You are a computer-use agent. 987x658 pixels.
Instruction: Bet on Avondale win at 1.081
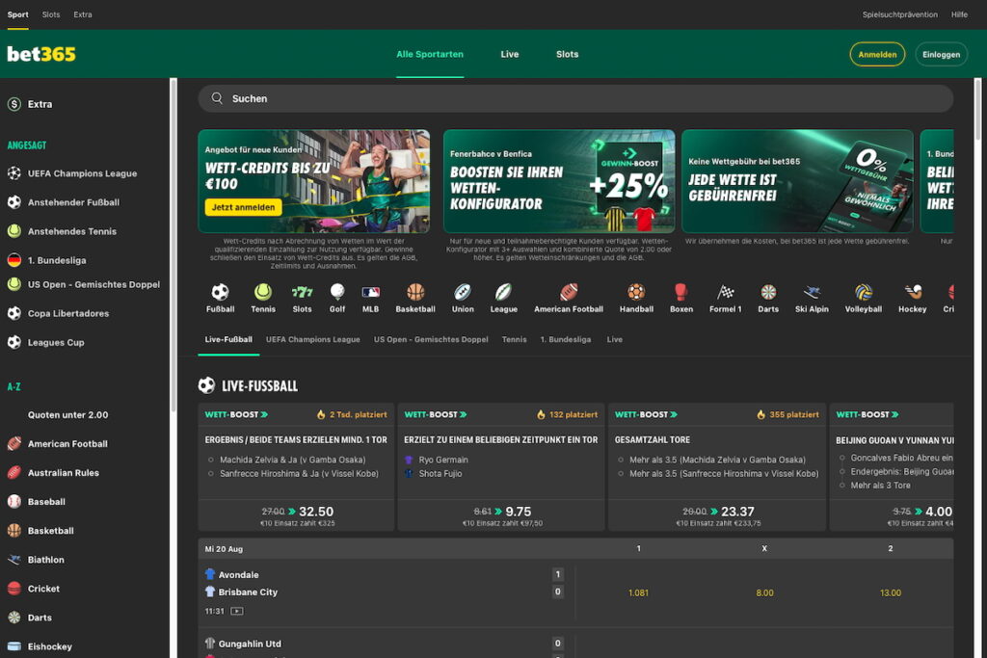638,592
